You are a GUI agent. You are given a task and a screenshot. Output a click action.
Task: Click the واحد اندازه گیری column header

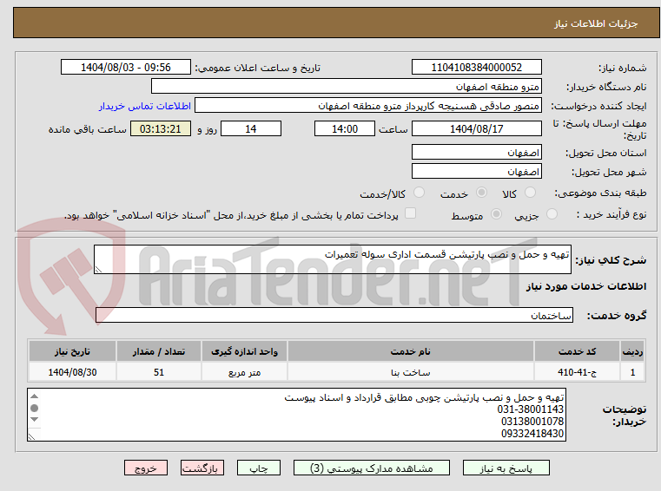[244, 351]
